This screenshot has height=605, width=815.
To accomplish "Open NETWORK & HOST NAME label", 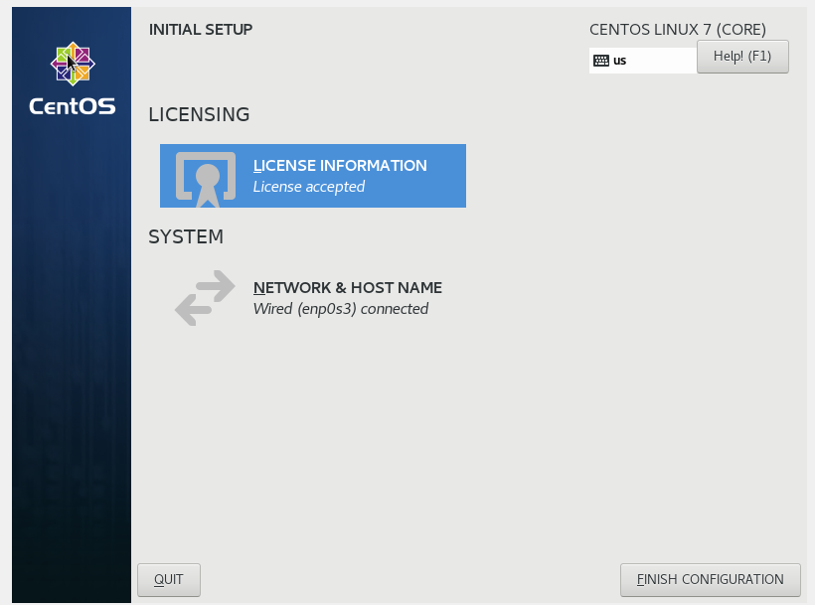I will [348, 288].
